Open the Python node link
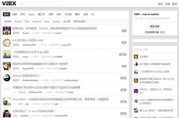The width and height of the screenshot is (179, 118). pyautogui.click(x=18, y=21)
